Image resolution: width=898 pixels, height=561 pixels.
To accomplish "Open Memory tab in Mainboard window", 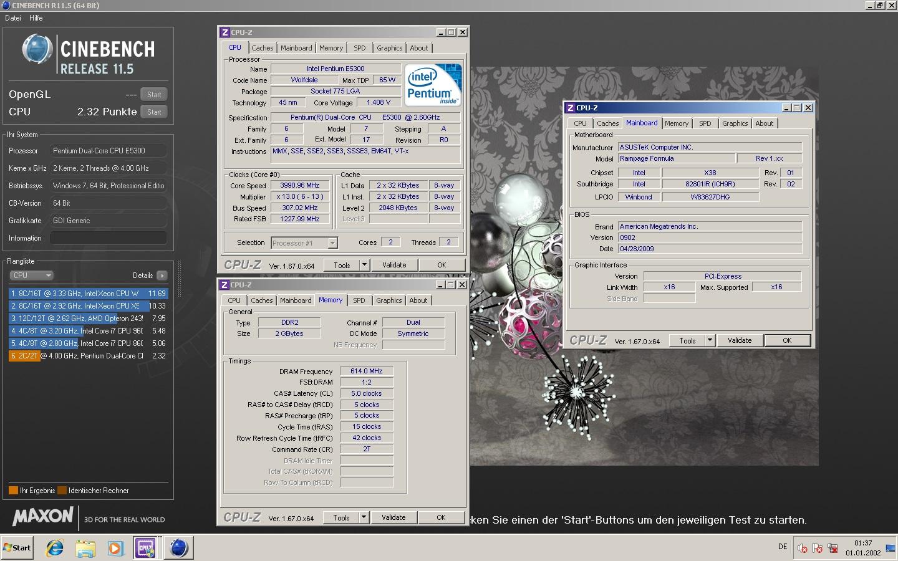I will [x=677, y=123].
